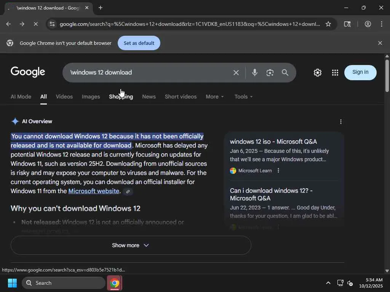
Task: Open AI Overview options menu
Action: [341, 122]
